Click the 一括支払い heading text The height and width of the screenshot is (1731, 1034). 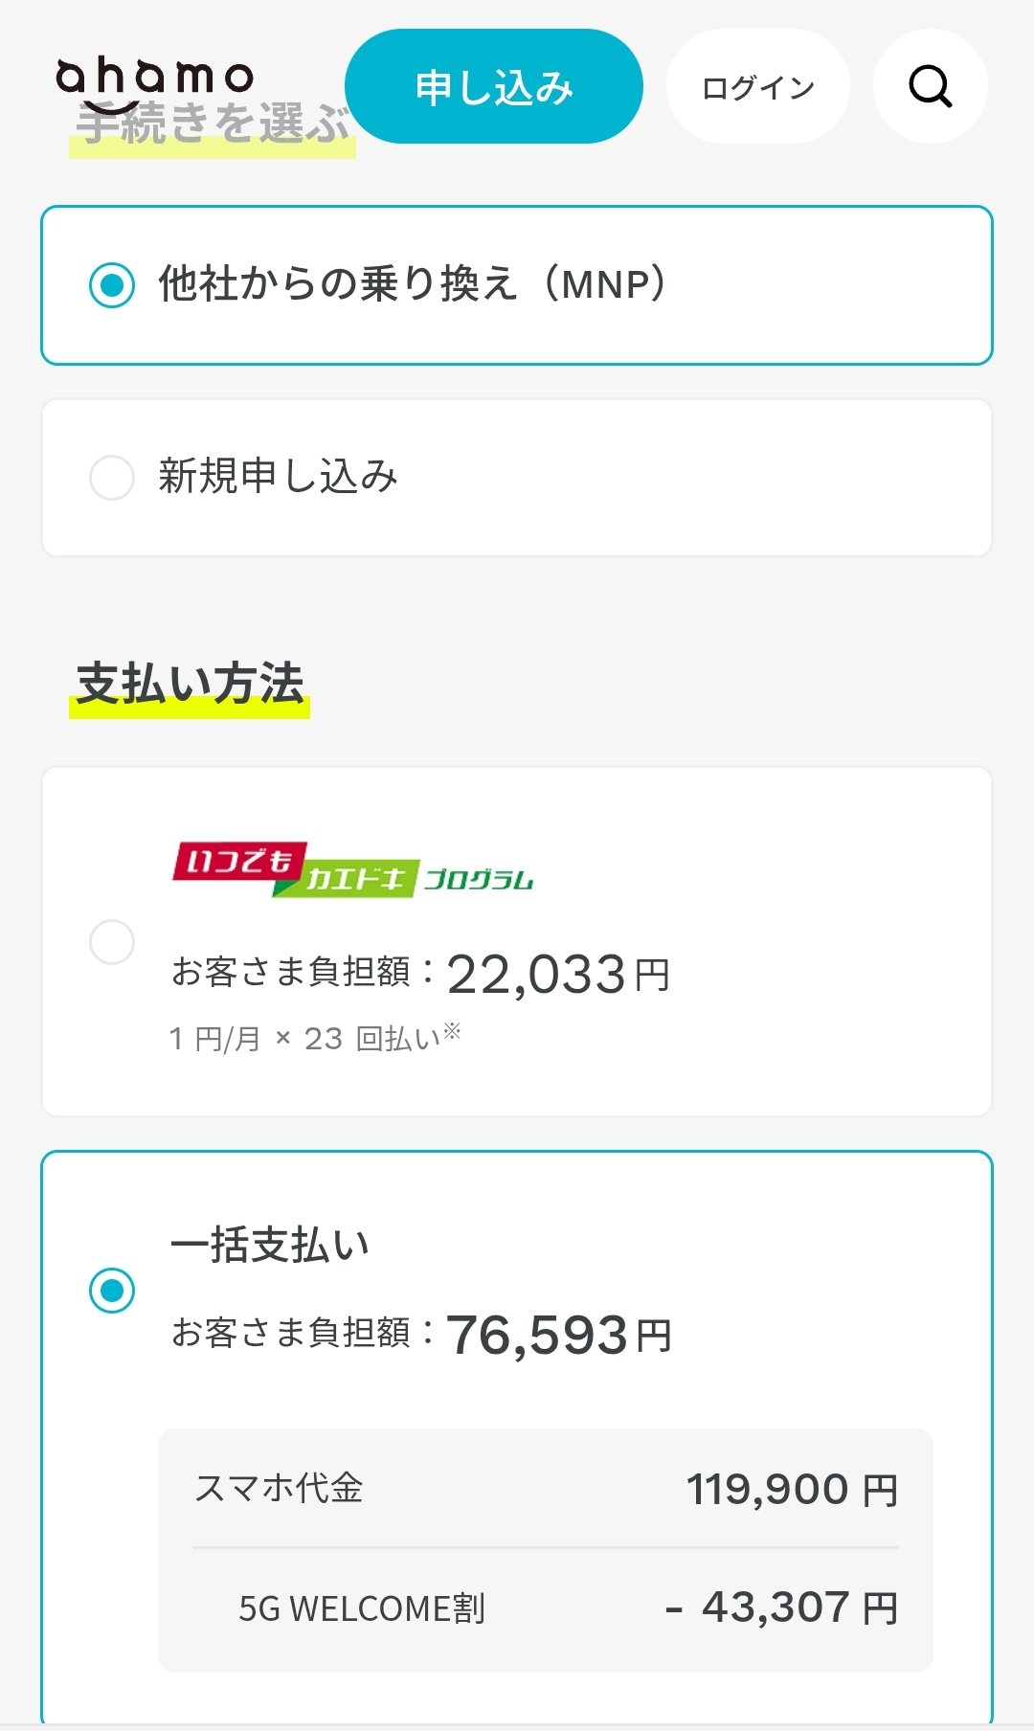270,1245
